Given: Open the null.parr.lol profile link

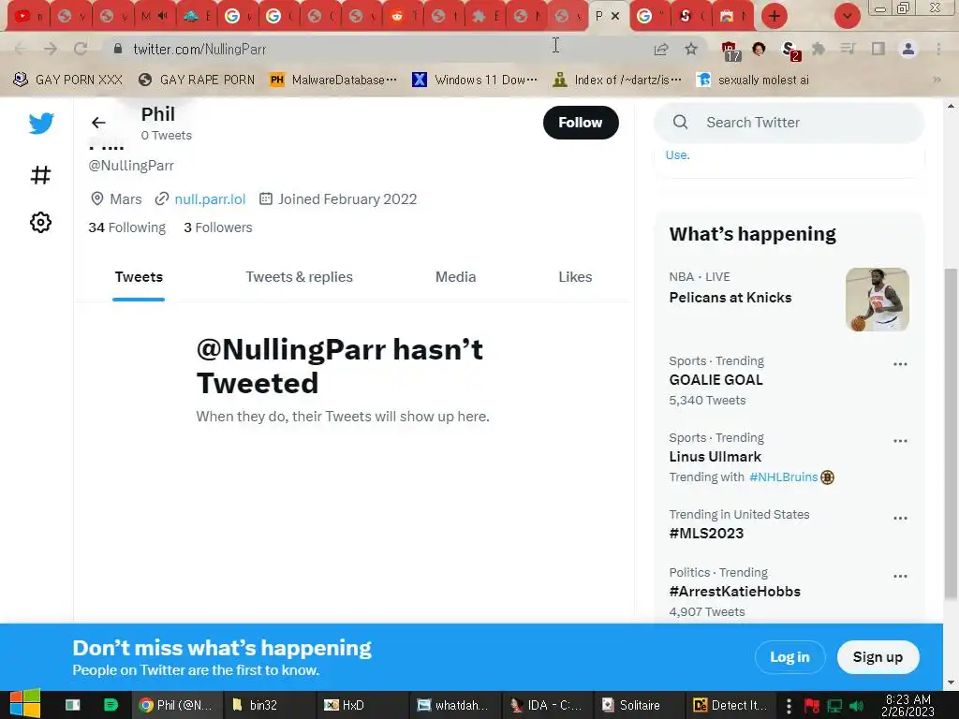Looking at the screenshot, I should 210,199.
